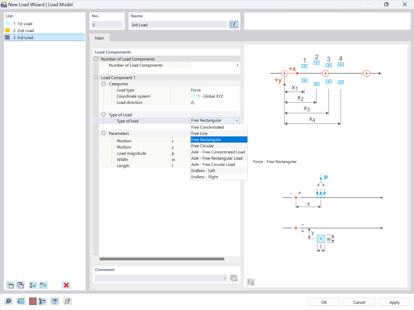Open the help icon at bottom left

tap(8, 301)
